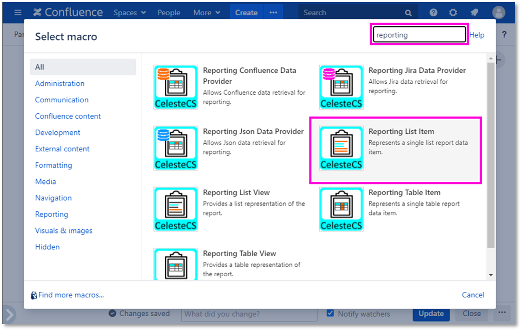Select the Development category
The width and height of the screenshot is (522, 331).
57,132
